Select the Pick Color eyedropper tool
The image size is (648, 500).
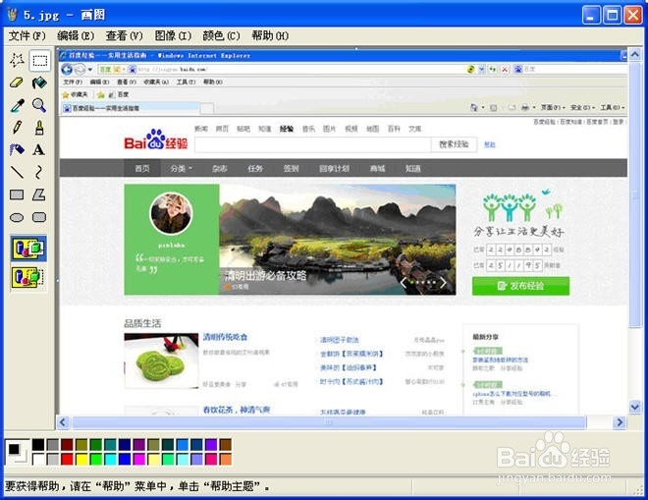17,105
